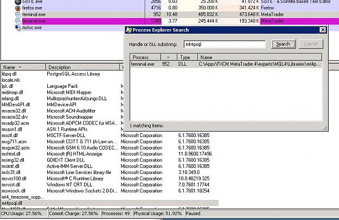This screenshot has width=339, height=220.
Task: Click the Process Explorer Search title icon
Action: (129, 30)
